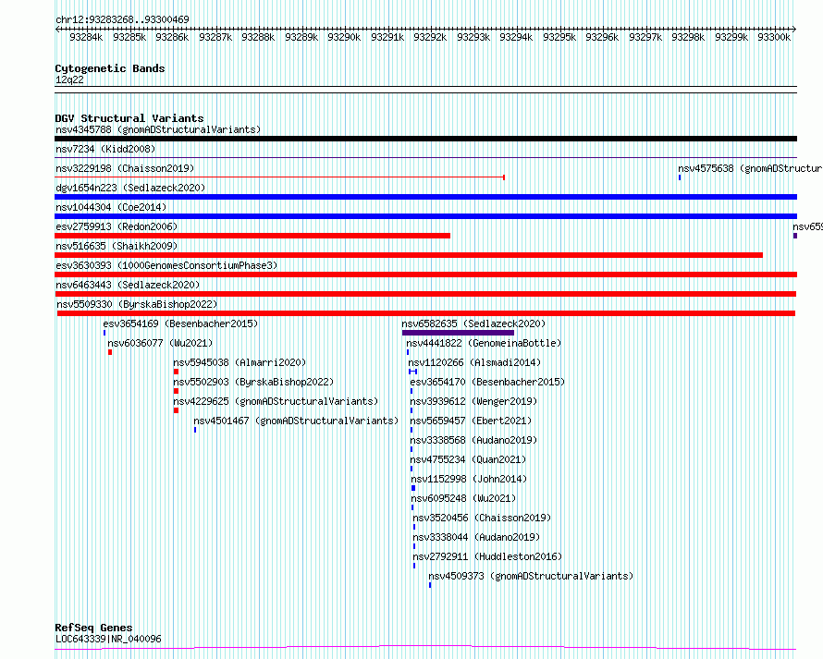Select the nsv1044304 (Coe2014) label
The image size is (823, 659).
(x=111, y=207)
